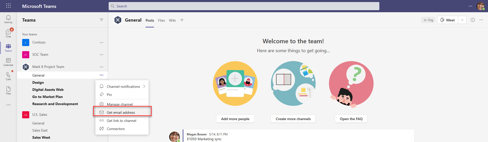Click the U.S. Sales team avatar
488x142 pixels.
click(26, 115)
